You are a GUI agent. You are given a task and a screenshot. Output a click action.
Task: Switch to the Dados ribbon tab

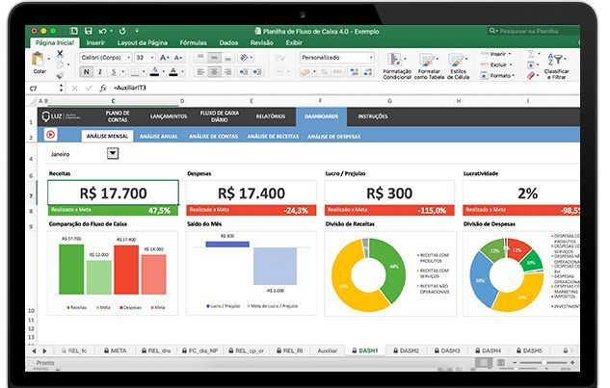[x=228, y=42]
